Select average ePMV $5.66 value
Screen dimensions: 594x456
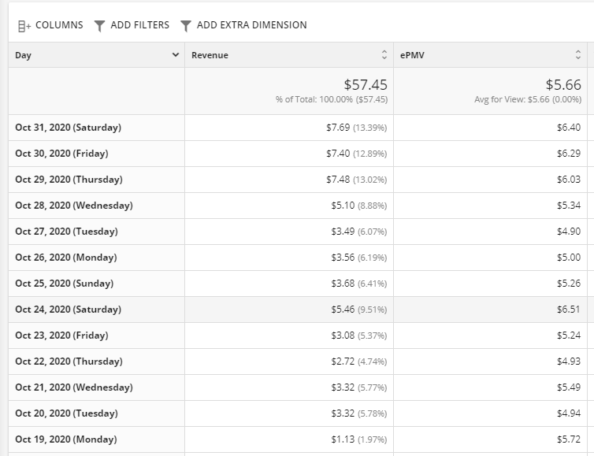[x=563, y=84]
